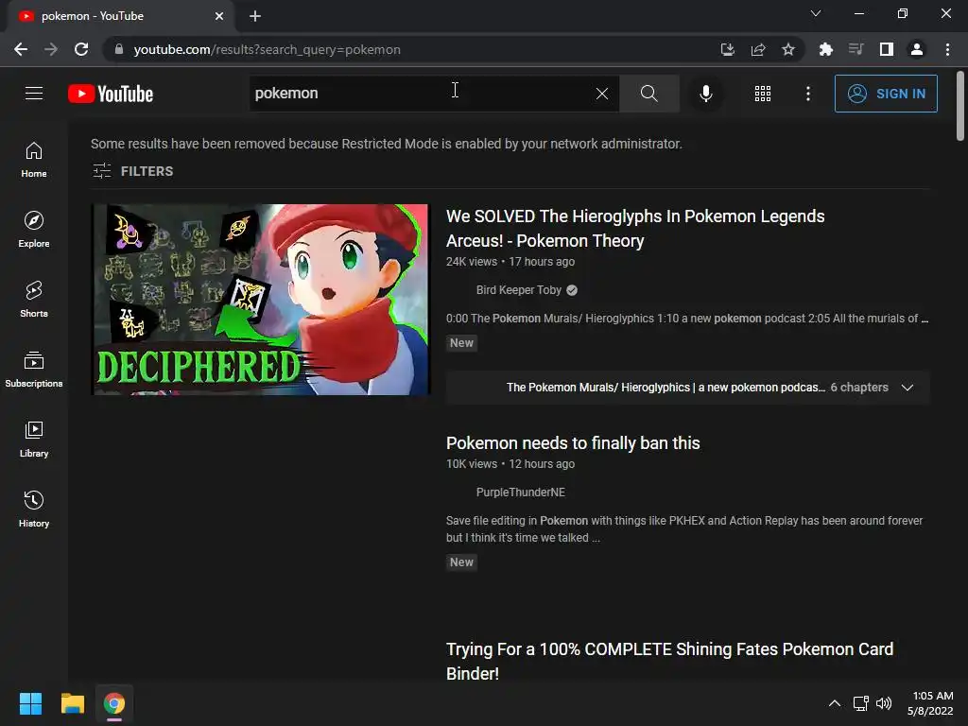Open the Chrome profile icon
The height and width of the screenshot is (726, 968).
click(x=917, y=49)
